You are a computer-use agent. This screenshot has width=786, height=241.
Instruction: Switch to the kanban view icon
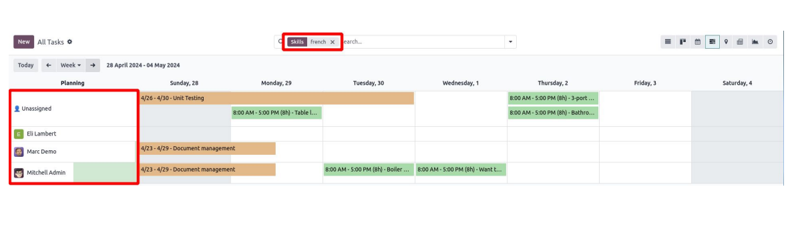click(682, 42)
